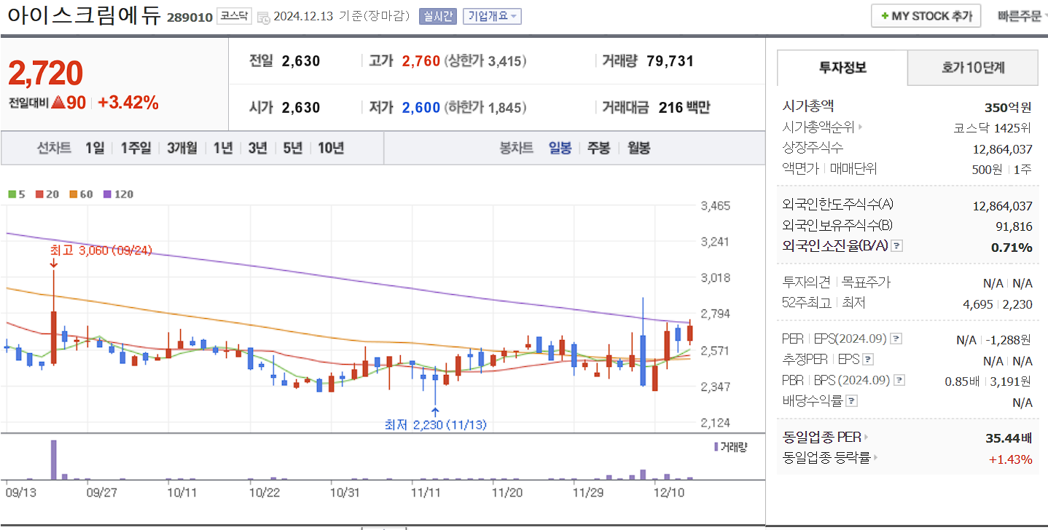Click the 시가총액순위 link
Viewport: 1048px width, 530px height.
818,127
